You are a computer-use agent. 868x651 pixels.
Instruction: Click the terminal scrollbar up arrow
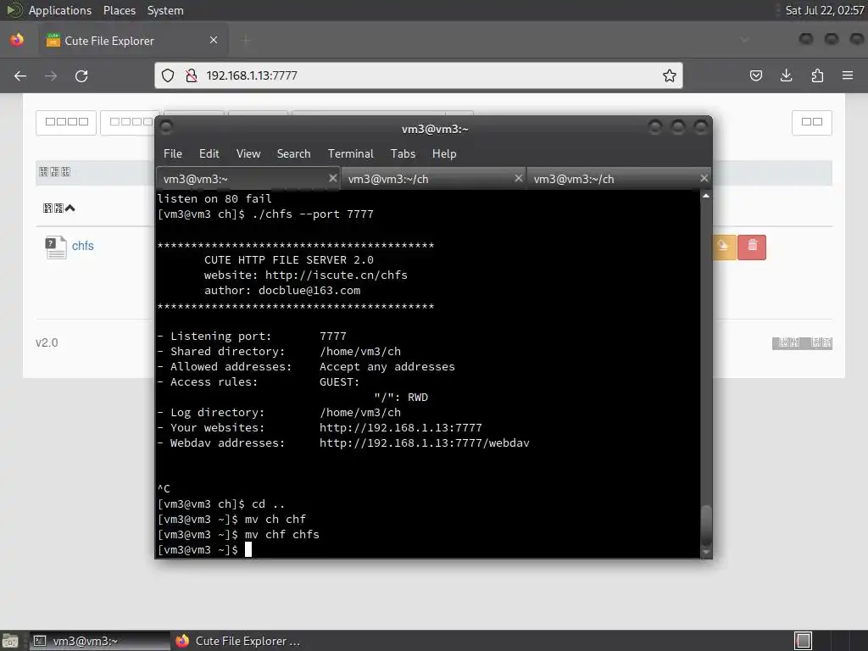[x=706, y=196]
